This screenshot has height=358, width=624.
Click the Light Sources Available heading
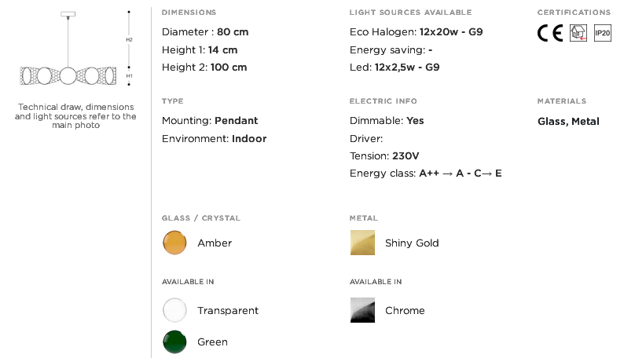pos(410,13)
